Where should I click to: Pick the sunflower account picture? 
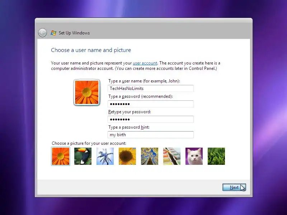coord(127,156)
